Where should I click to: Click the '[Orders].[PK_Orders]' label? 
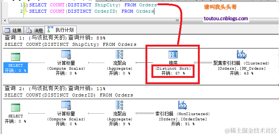click(x=241, y=69)
